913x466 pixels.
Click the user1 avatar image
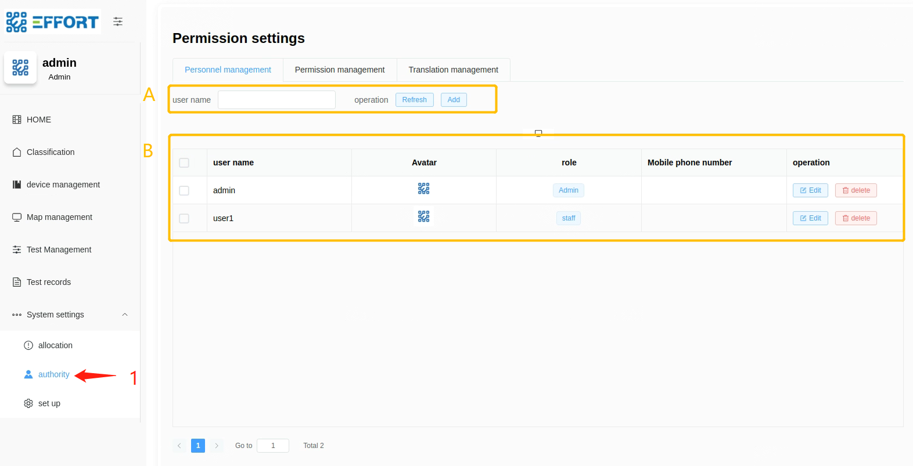424,216
